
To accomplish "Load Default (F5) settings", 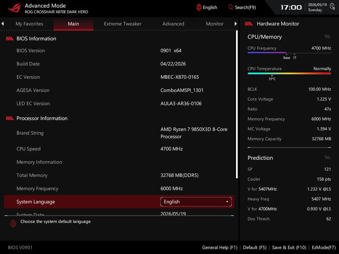I will pyautogui.click(x=255, y=247).
